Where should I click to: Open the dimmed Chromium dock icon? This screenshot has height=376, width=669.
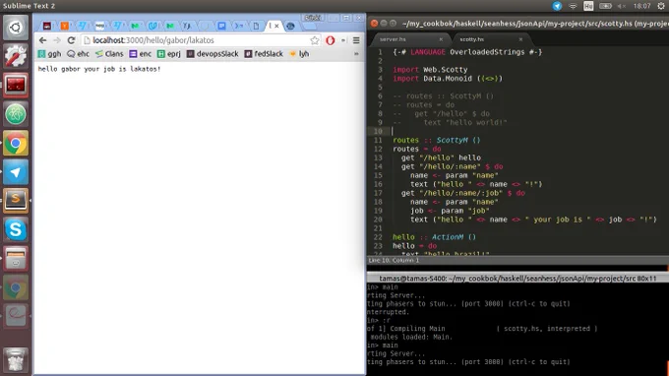click(x=16, y=287)
